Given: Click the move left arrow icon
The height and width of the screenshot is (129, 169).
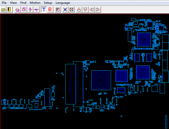Looking at the screenshot, I should 92,10.
